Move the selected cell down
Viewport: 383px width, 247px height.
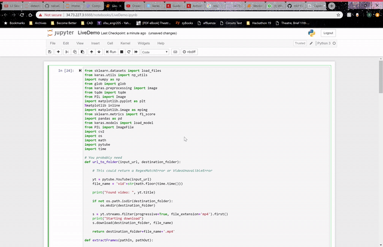(99, 52)
